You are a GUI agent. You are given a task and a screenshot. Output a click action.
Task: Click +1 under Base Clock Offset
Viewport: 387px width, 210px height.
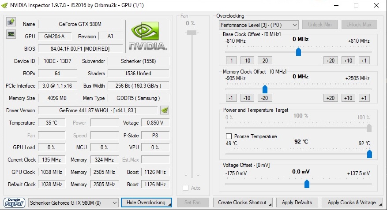(364, 61)
